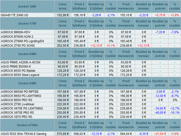Screen dimensions: 181x136
Task: Select the ASROCK X670E PRO RS product
Action: [17, 113]
